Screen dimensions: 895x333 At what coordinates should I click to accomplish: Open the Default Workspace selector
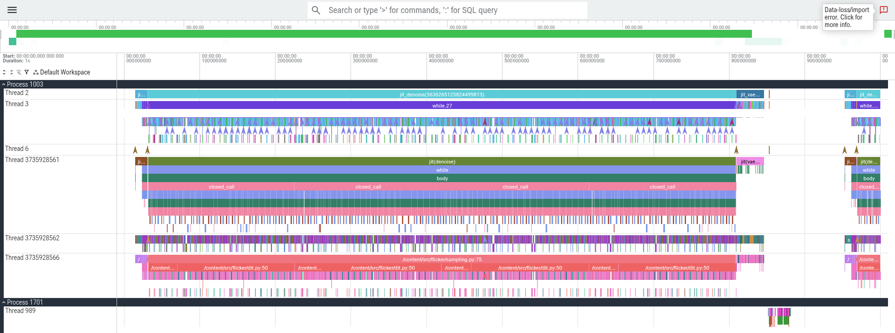point(62,72)
